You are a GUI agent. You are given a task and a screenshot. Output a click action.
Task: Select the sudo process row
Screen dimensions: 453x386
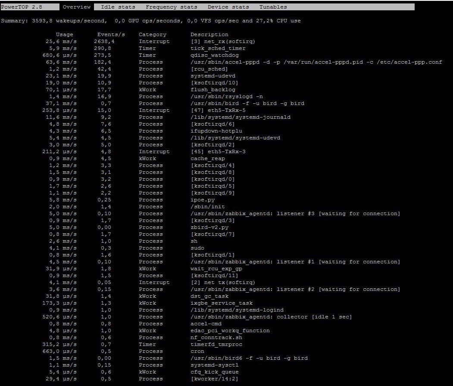[127, 248]
